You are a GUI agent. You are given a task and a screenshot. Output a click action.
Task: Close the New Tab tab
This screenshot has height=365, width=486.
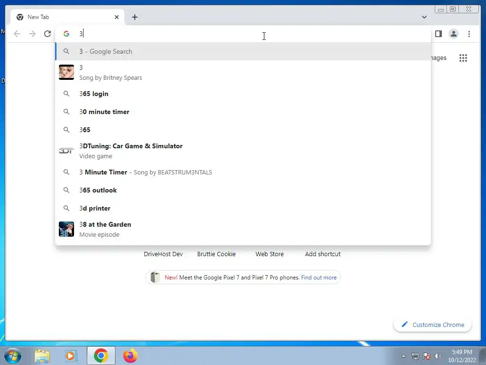tap(117, 17)
